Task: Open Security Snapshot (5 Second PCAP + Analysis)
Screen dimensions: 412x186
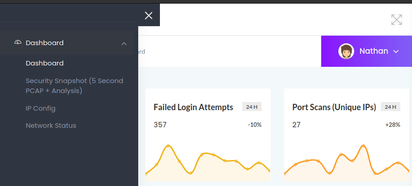Action: click(74, 86)
